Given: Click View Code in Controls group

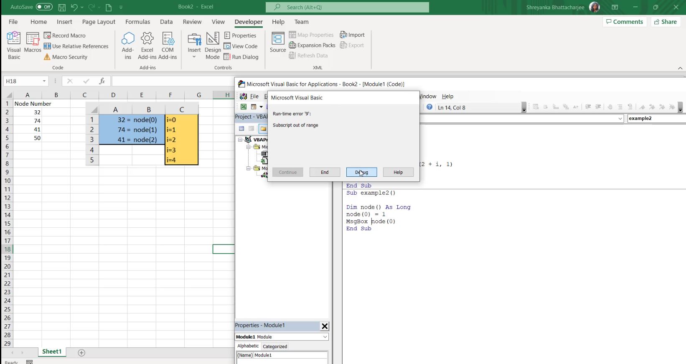Looking at the screenshot, I should [x=241, y=46].
